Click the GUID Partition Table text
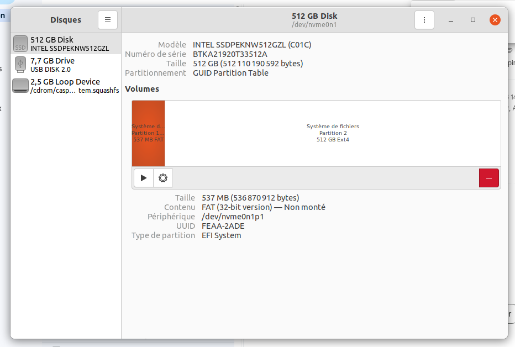Image resolution: width=515 pixels, height=347 pixels. pyautogui.click(x=230, y=72)
